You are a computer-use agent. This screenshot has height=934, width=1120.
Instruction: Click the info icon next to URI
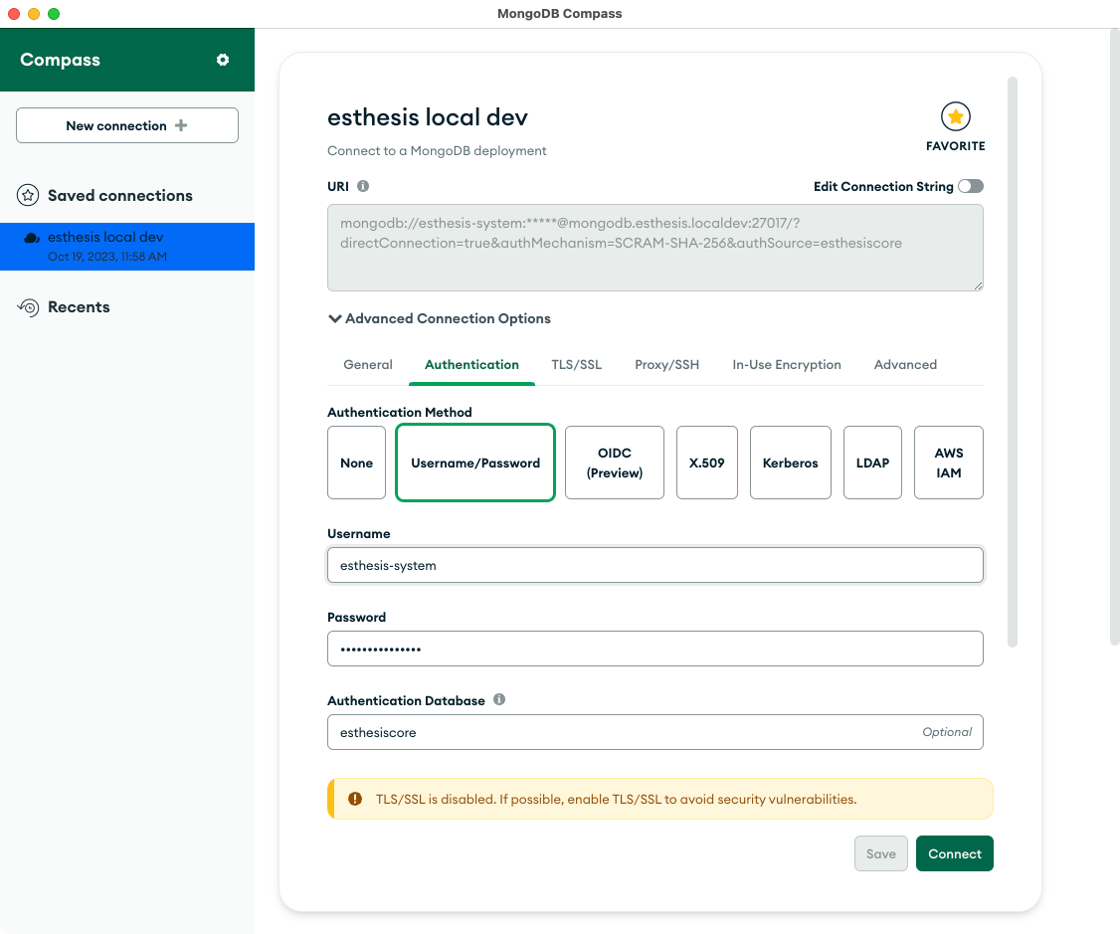363,186
